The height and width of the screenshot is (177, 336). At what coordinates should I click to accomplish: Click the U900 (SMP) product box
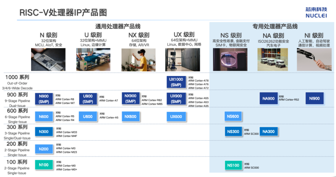point(88,99)
